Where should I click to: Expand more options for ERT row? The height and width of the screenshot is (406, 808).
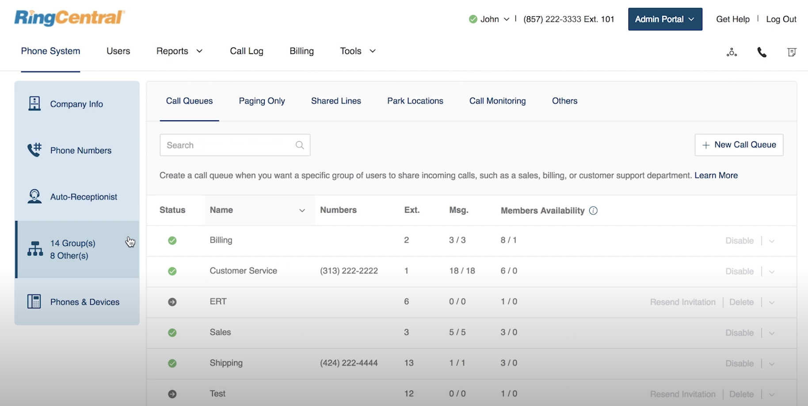pos(772,303)
